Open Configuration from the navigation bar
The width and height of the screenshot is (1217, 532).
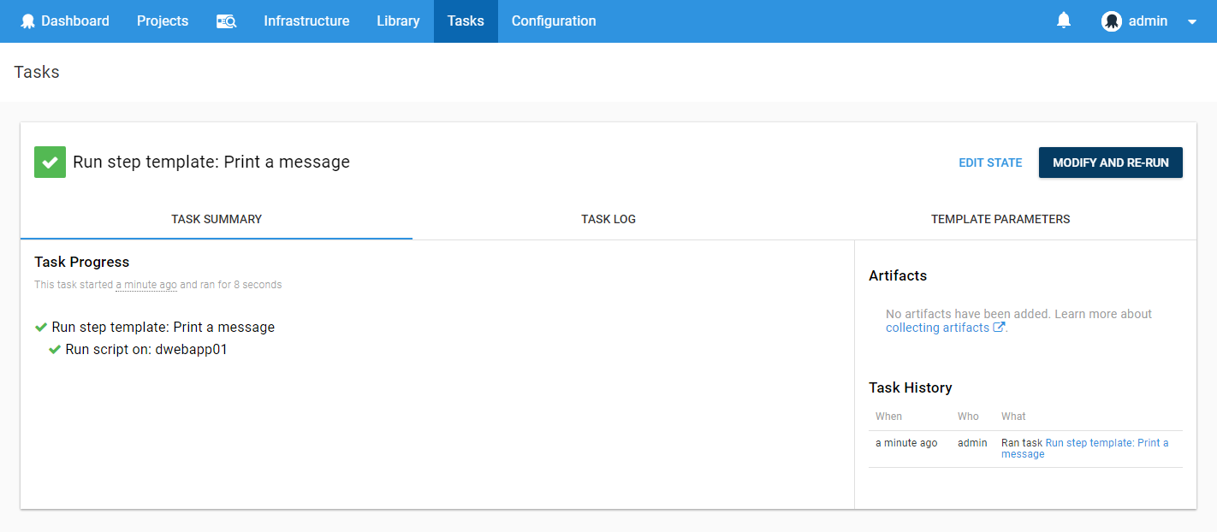553,21
